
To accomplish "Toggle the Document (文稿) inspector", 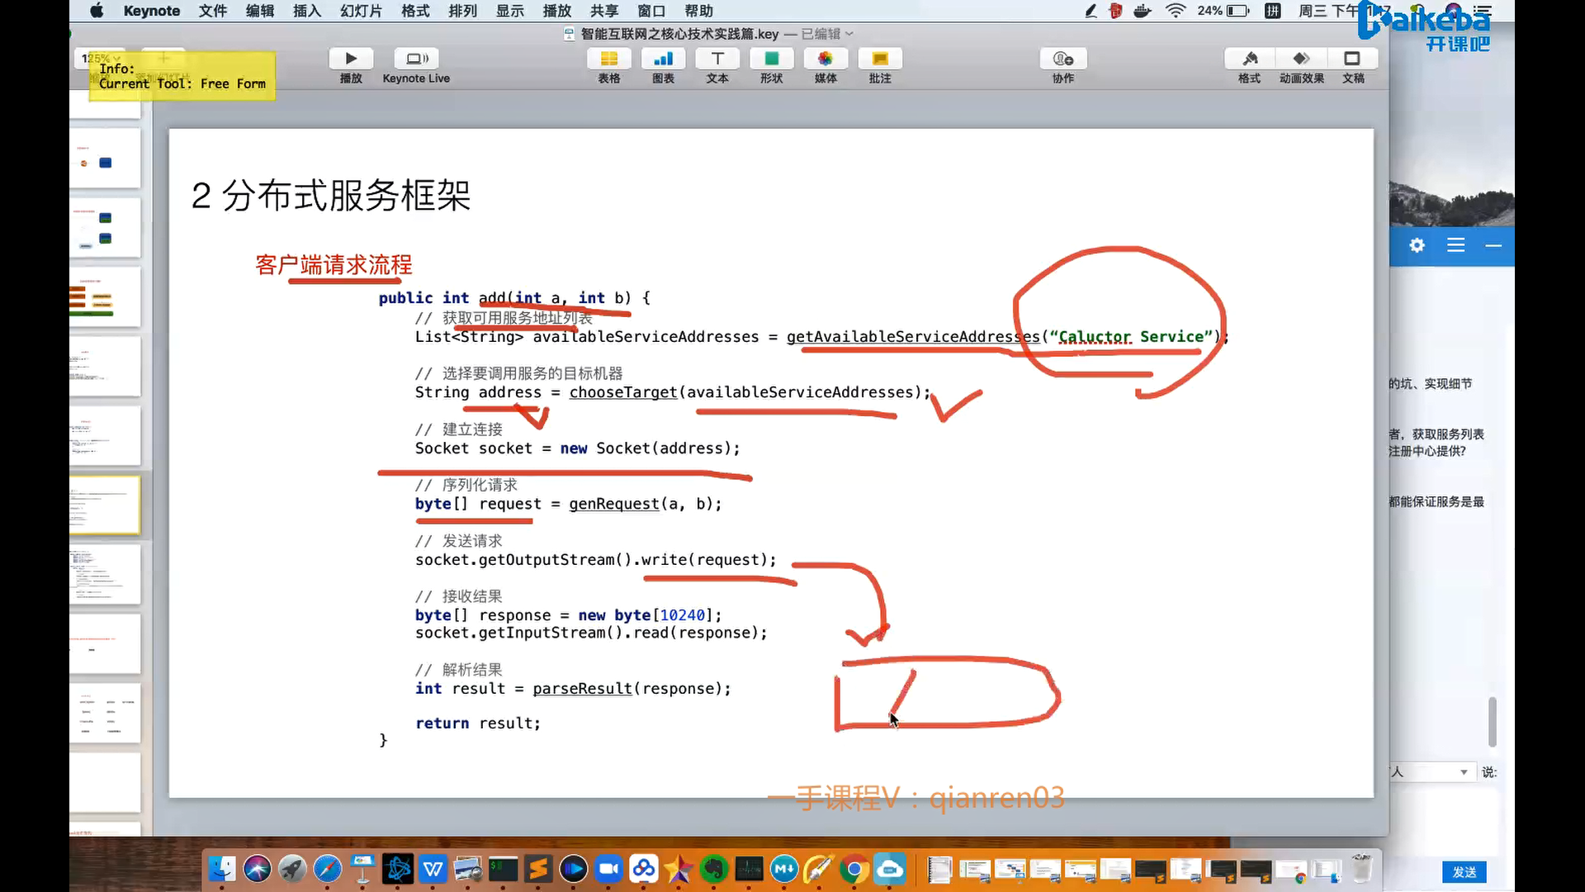I will click(1352, 59).
